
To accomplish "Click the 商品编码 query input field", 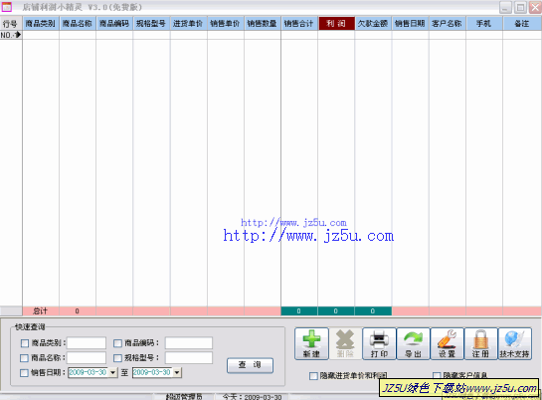I will click(x=189, y=343).
